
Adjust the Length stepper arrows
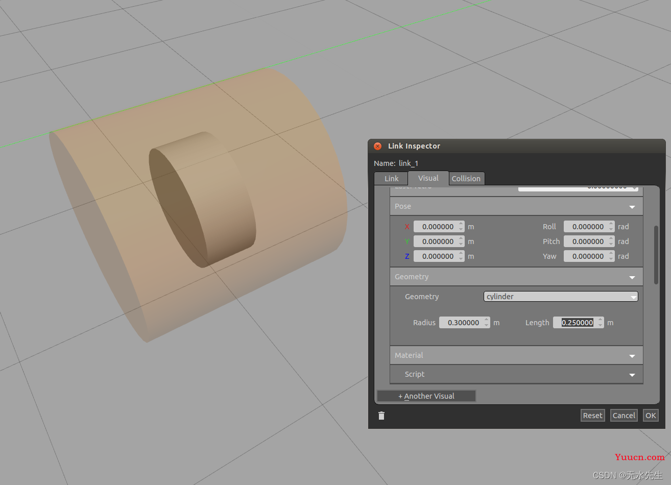(x=601, y=323)
